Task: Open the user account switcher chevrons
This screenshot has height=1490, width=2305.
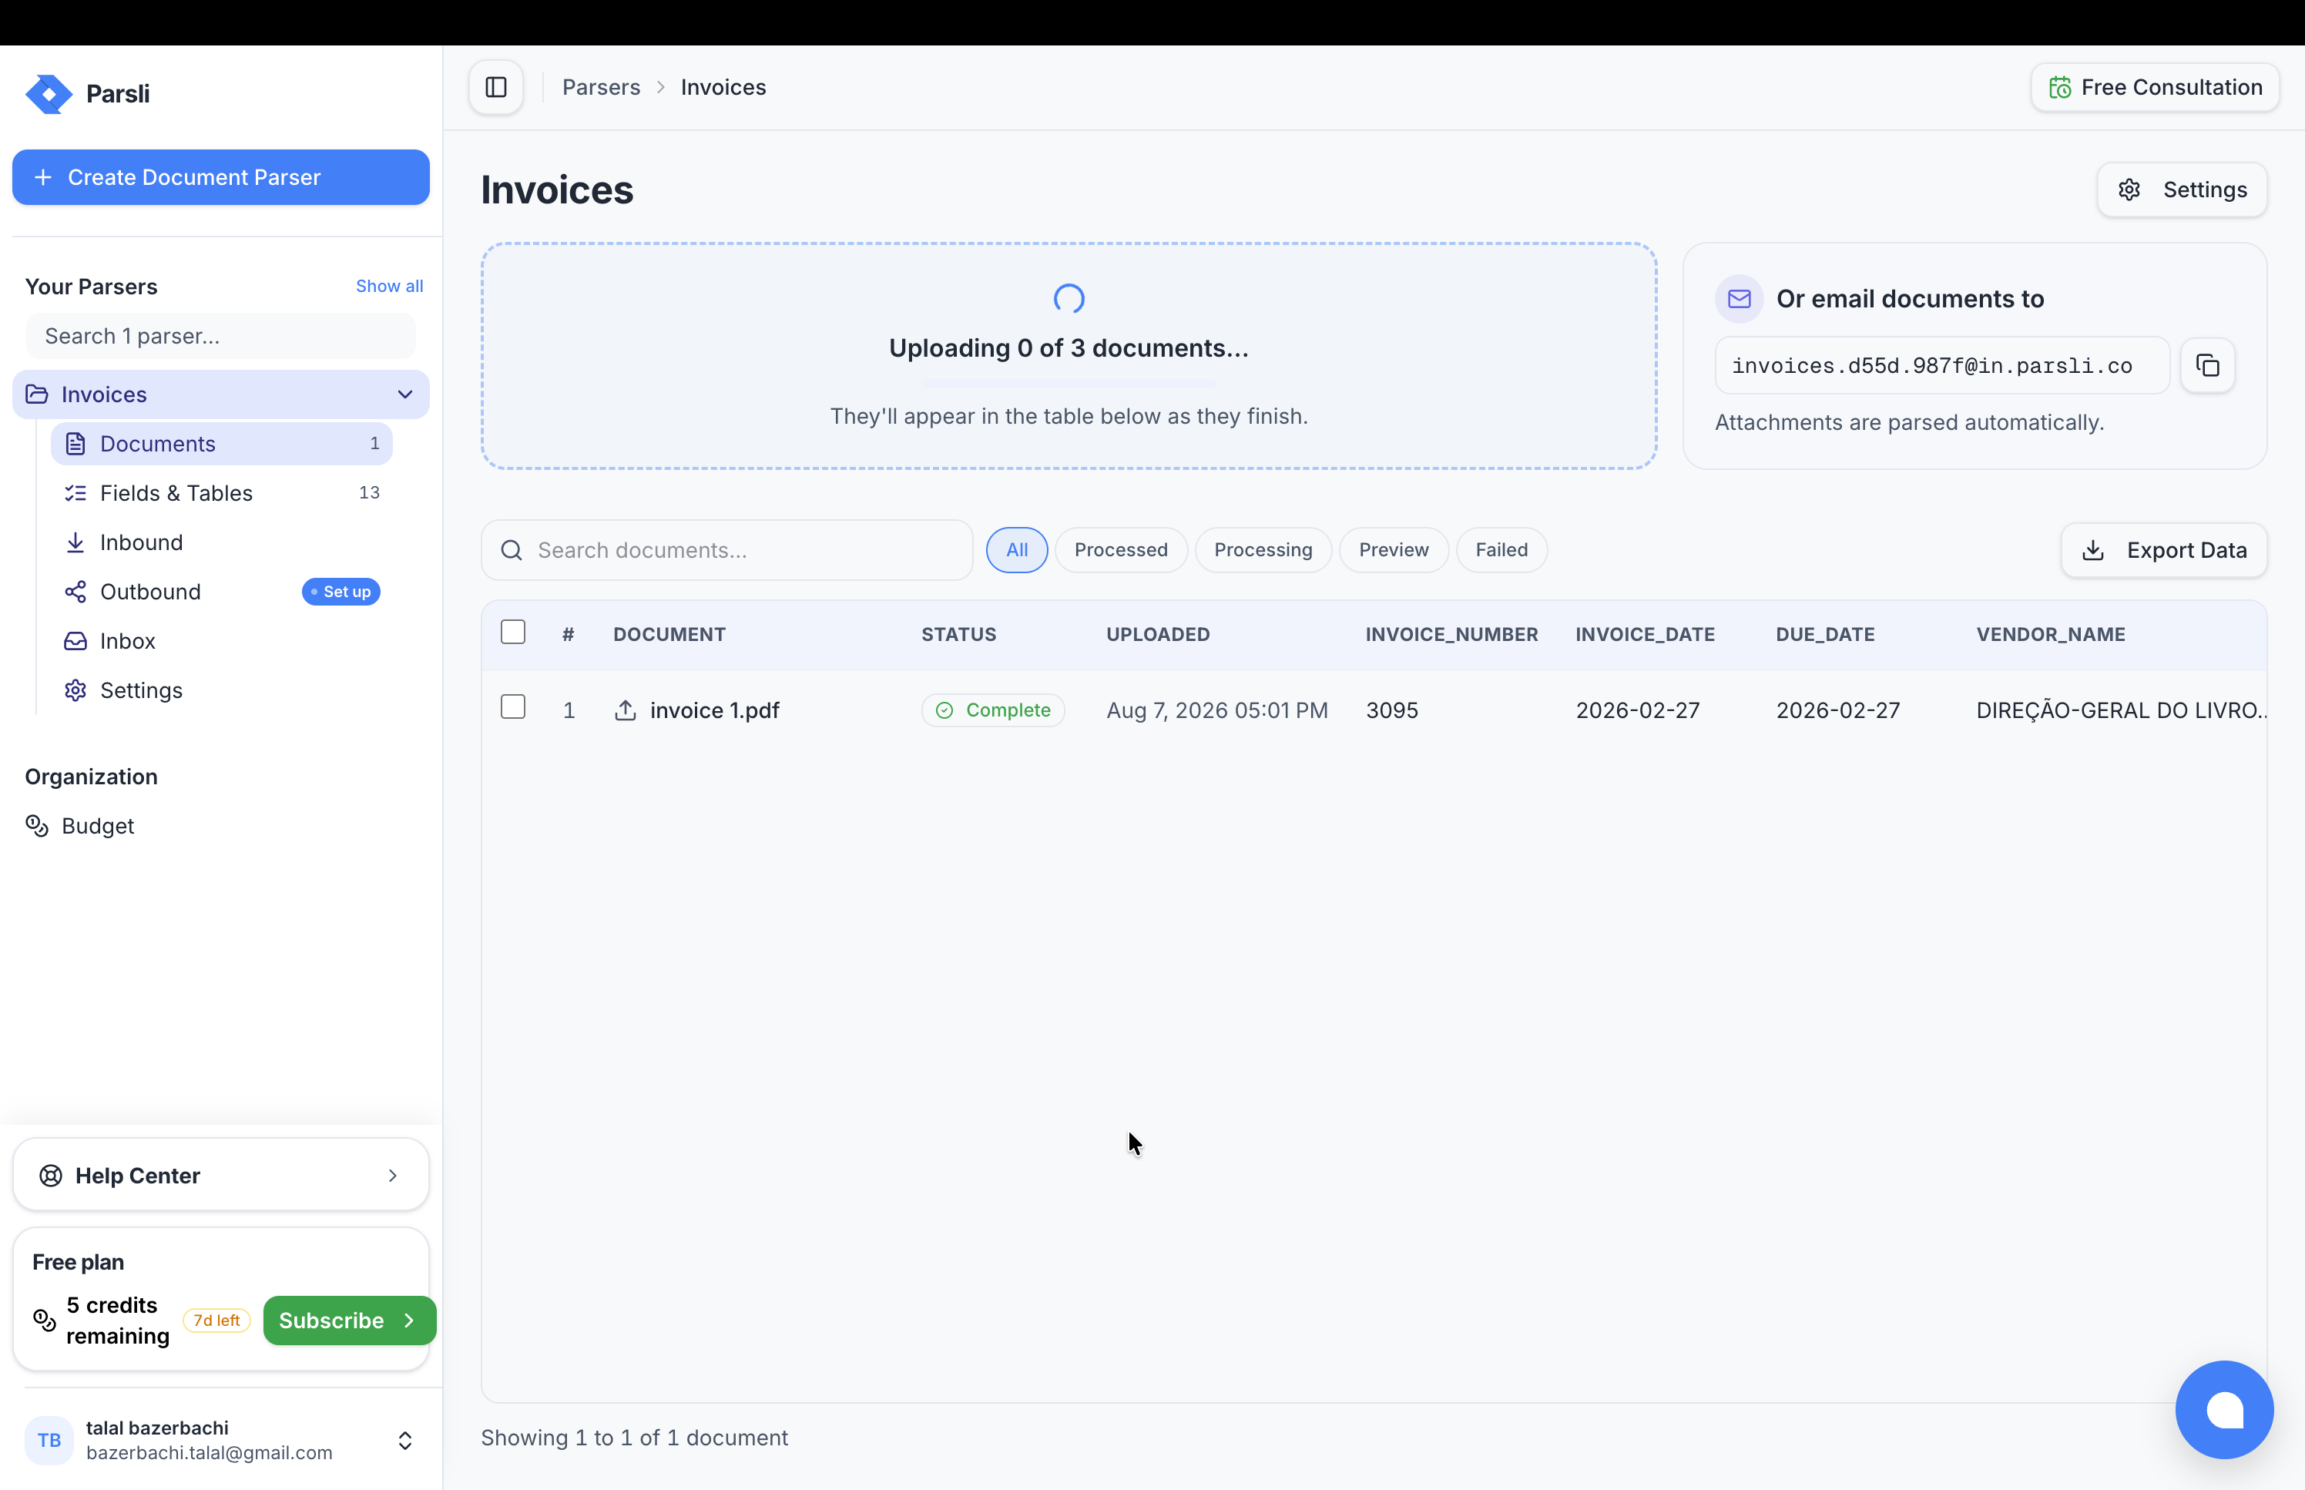Action: point(405,1441)
